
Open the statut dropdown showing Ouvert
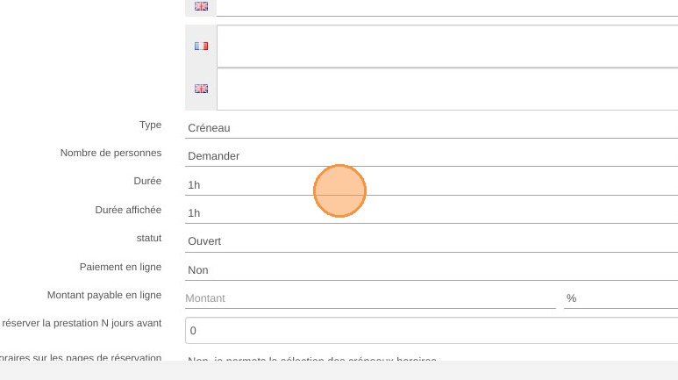click(432, 241)
